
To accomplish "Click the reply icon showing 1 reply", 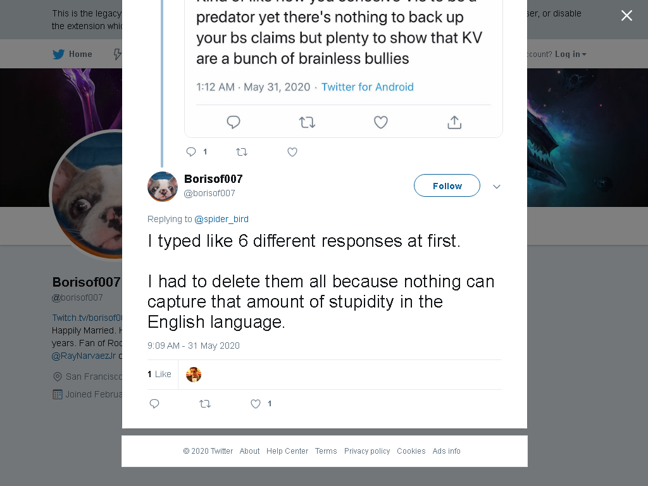I will [191, 152].
